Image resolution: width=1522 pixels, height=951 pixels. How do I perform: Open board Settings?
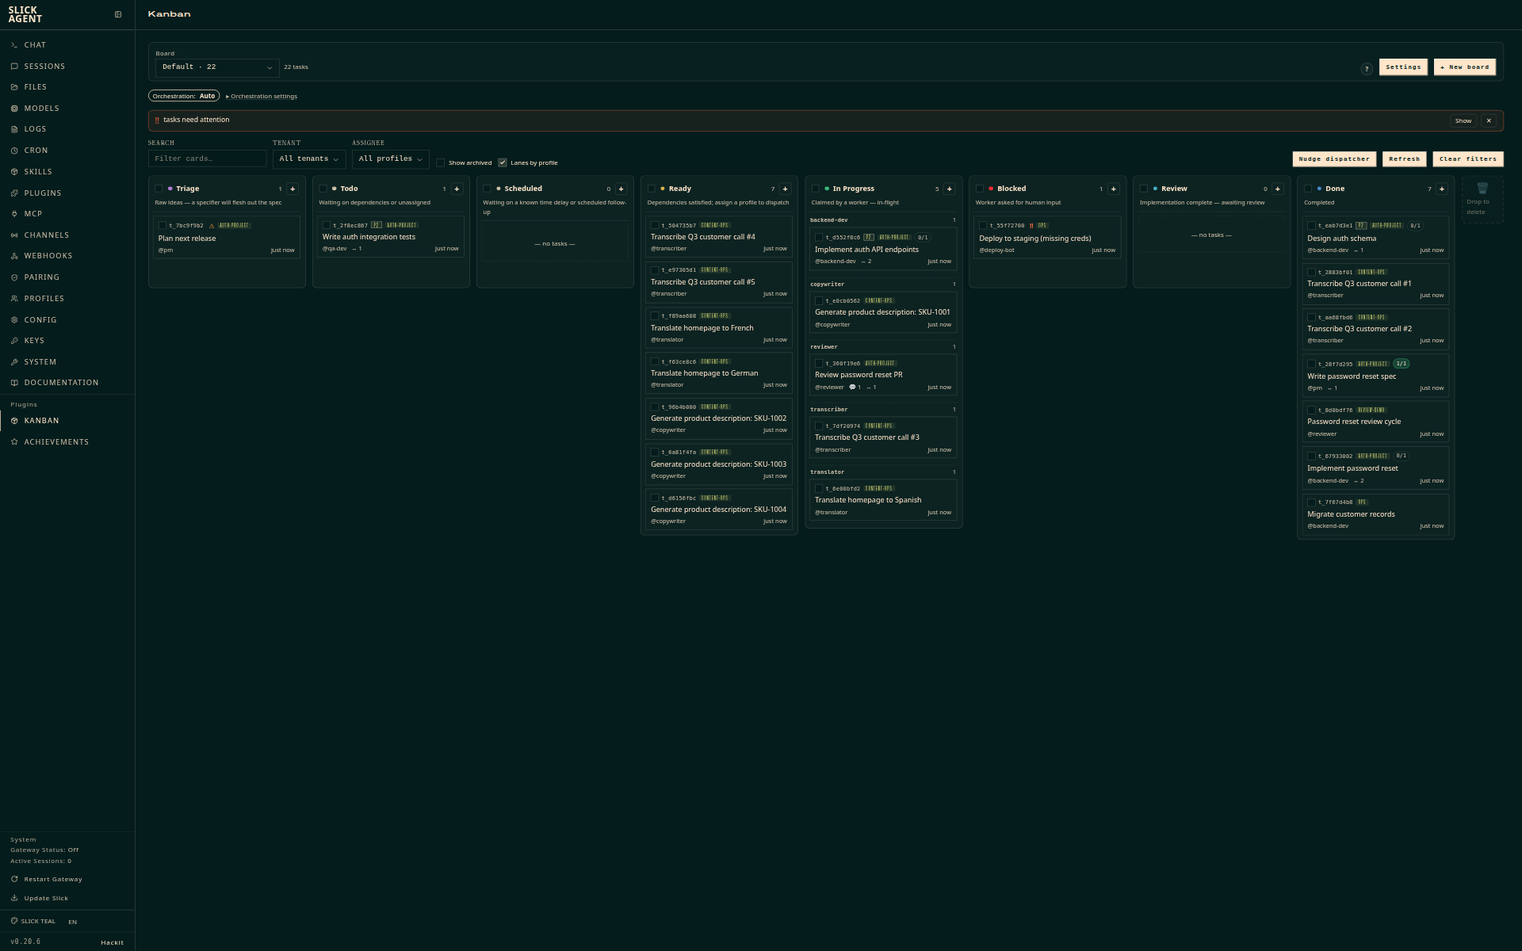pyautogui.click(x=1403, y=67)
